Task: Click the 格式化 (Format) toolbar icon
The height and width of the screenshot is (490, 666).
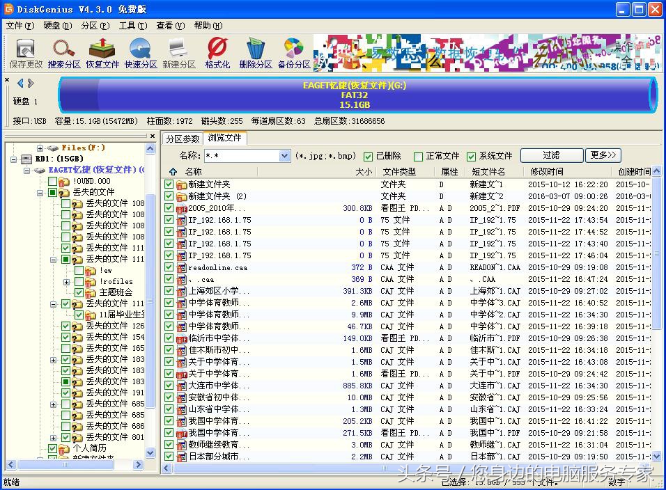Action: click(217, 53)
